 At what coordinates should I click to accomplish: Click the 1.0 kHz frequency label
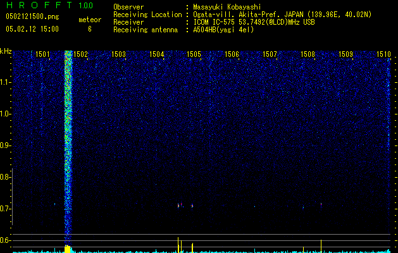click(x=5, y=114)
